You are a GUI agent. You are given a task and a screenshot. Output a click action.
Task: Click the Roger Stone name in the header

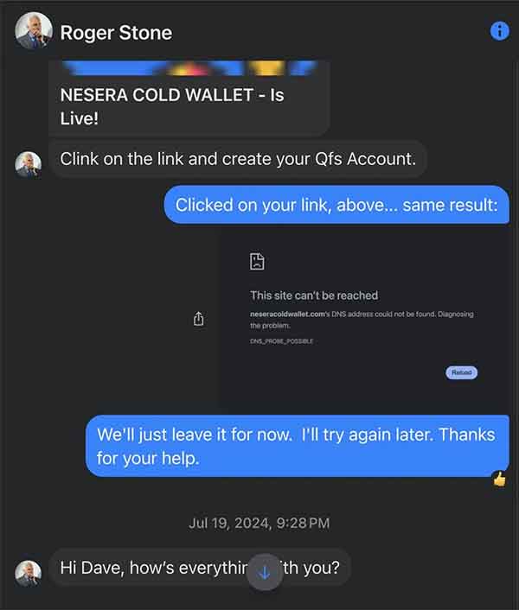coord(116,33)
